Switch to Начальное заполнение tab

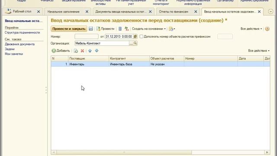64,12
